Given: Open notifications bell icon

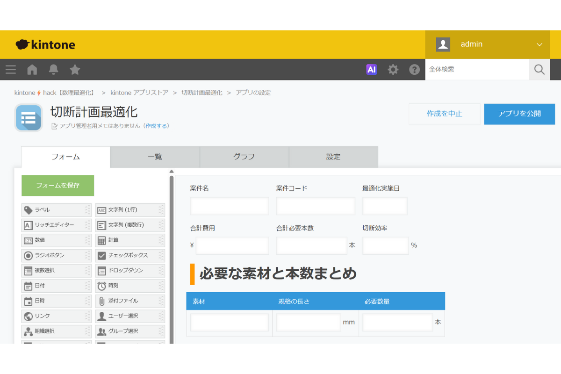Looking at the screenshot, I should pyautogui.click(x=54, y=70).
